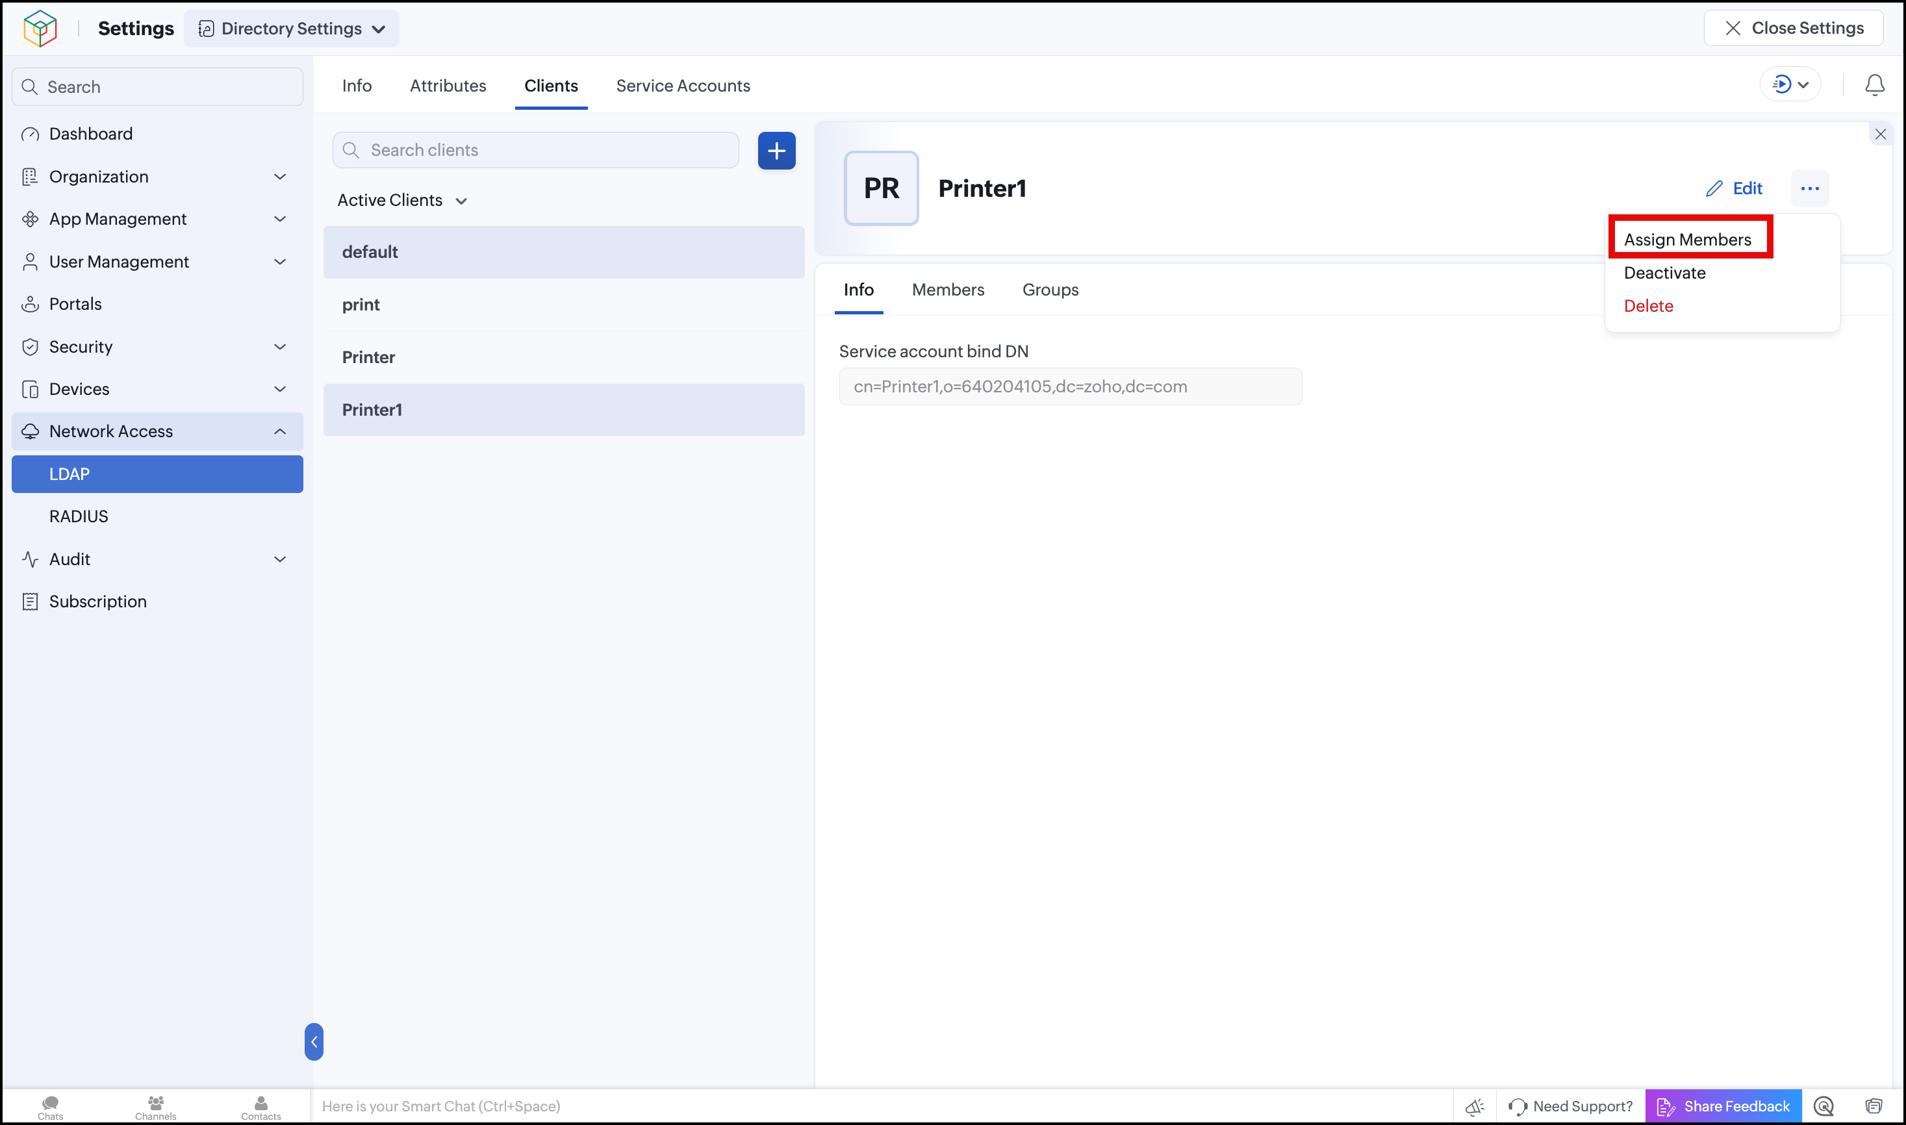Open Contacts in bottom bar
This screenshot has height=1125, width=1906.
pyautogui.click(x=260, y=1107)
